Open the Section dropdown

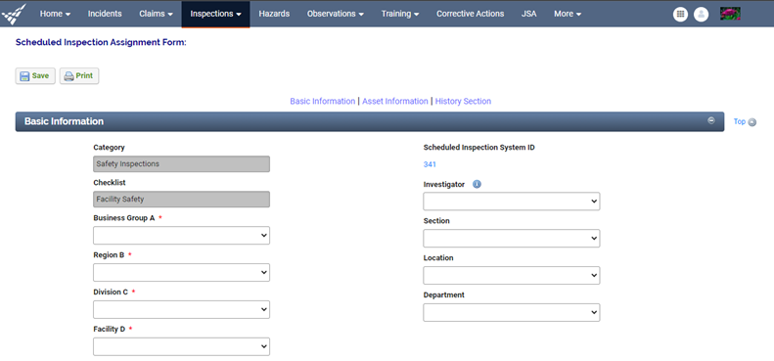512,239
